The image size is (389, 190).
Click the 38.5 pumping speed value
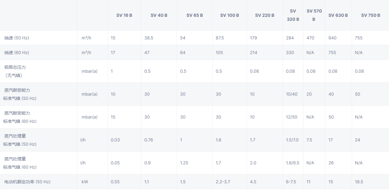149,38
